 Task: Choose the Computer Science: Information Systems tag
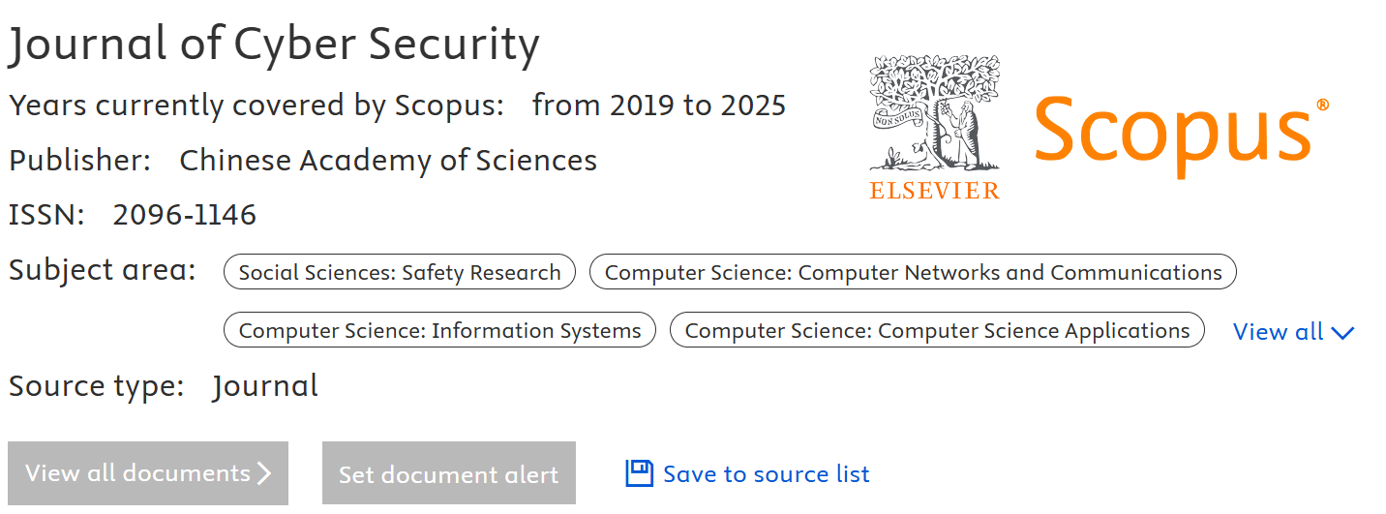tap(439, 331)
